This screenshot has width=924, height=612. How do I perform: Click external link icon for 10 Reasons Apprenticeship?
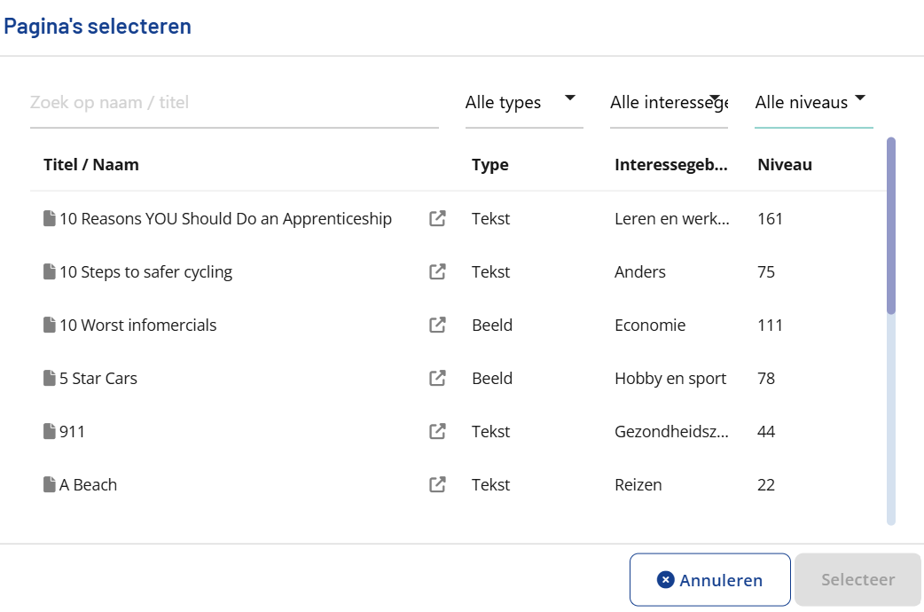(437, 219)
